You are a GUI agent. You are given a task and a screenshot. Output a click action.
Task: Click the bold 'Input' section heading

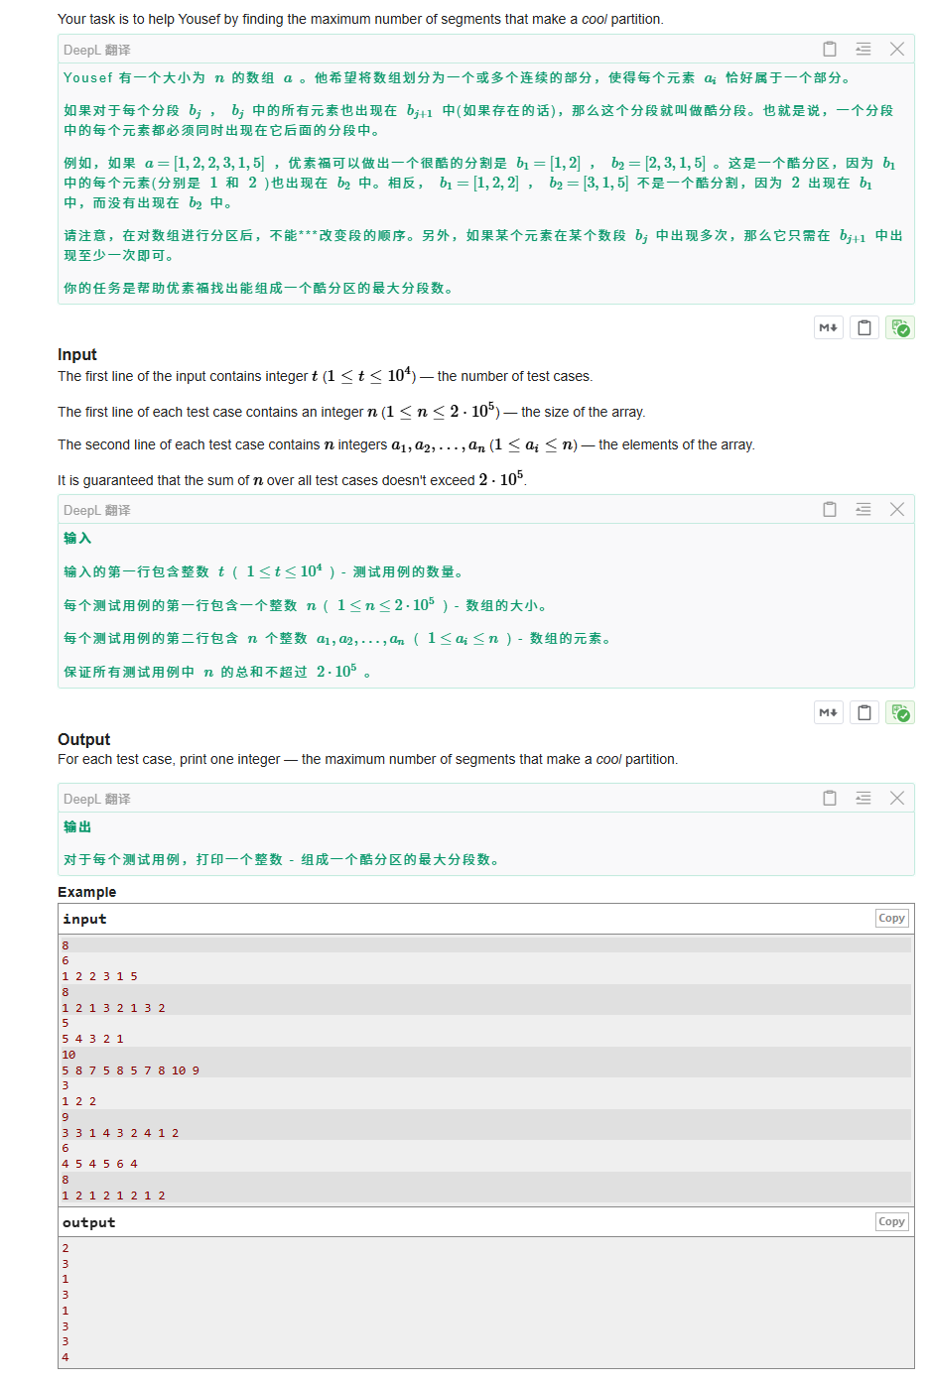(77, 354)
